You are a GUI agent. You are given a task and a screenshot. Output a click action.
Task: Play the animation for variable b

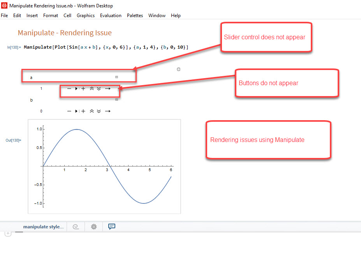[x=76, y=111]
